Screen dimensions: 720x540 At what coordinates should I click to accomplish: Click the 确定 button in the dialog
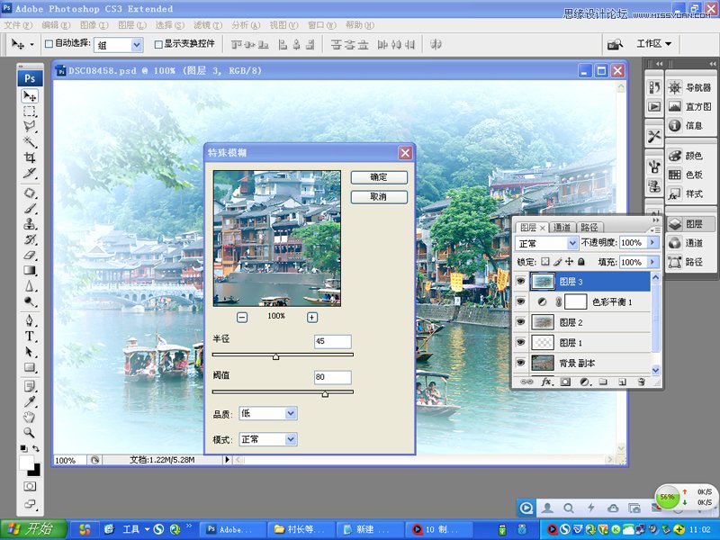[x=377, y=177]
